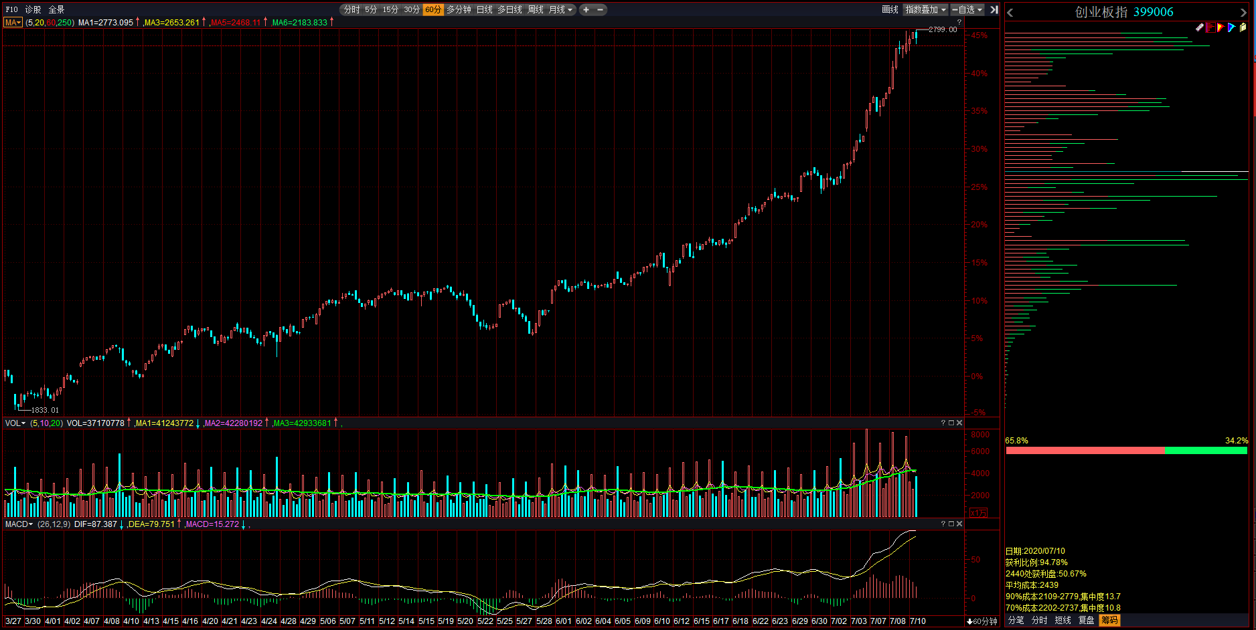Open the MACD indicator dropdown
The width and height of the screenshot is (1256, 630).
19,524
